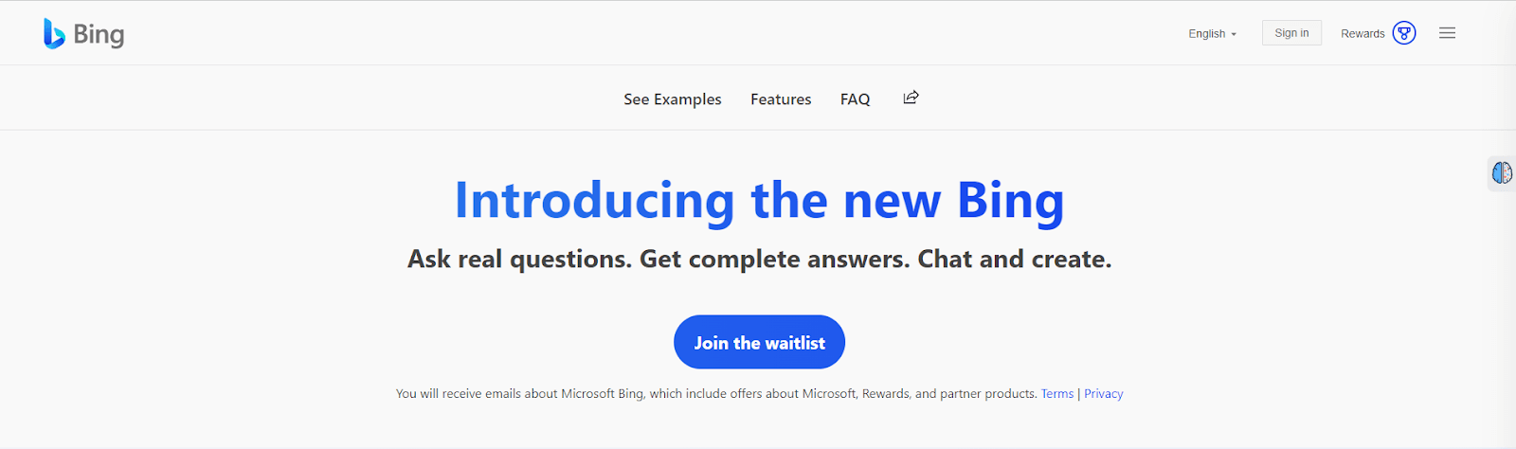Viewport: 1516px width, 449px height.
Task: Open the FAQ nav item
Action: point(855,99)
